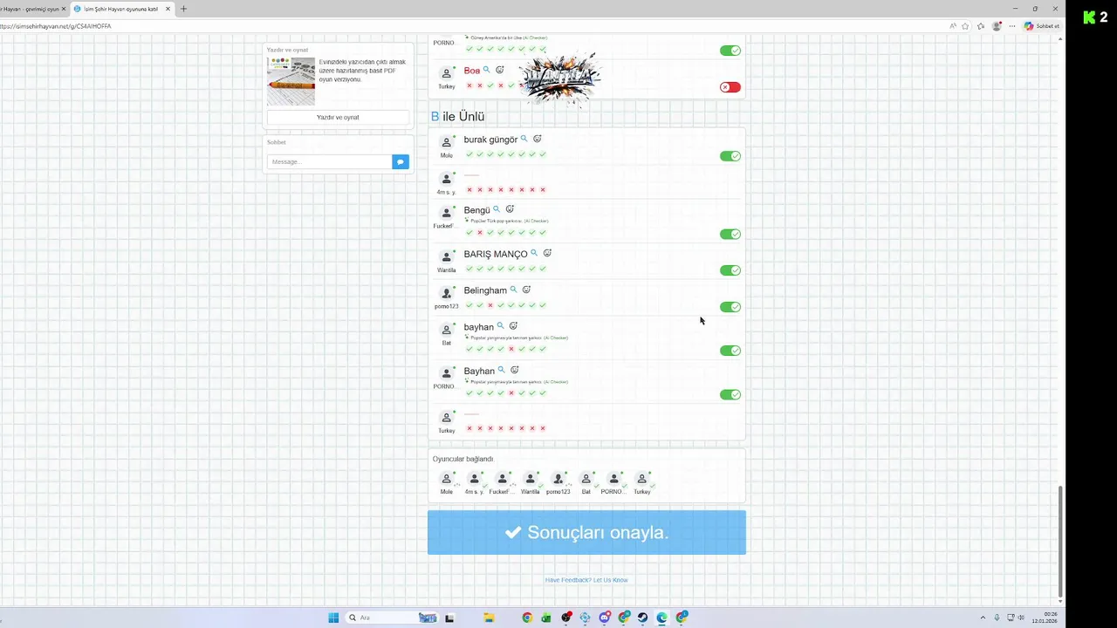
Task: React with emoji to BARIŞ MANÇO
Action: pos(547,253)
